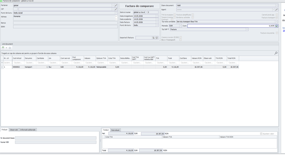Select the '628' Cont servicii cell
This screenshot has height=155, width=285.
tap(66, 67)
